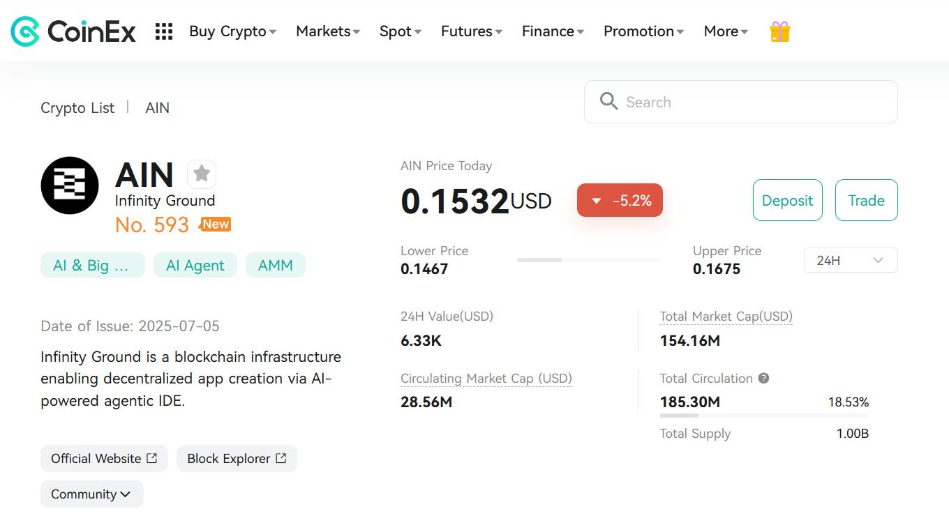
Task: Click the Infinity Ground name text
Action: (x=165, y=200)
